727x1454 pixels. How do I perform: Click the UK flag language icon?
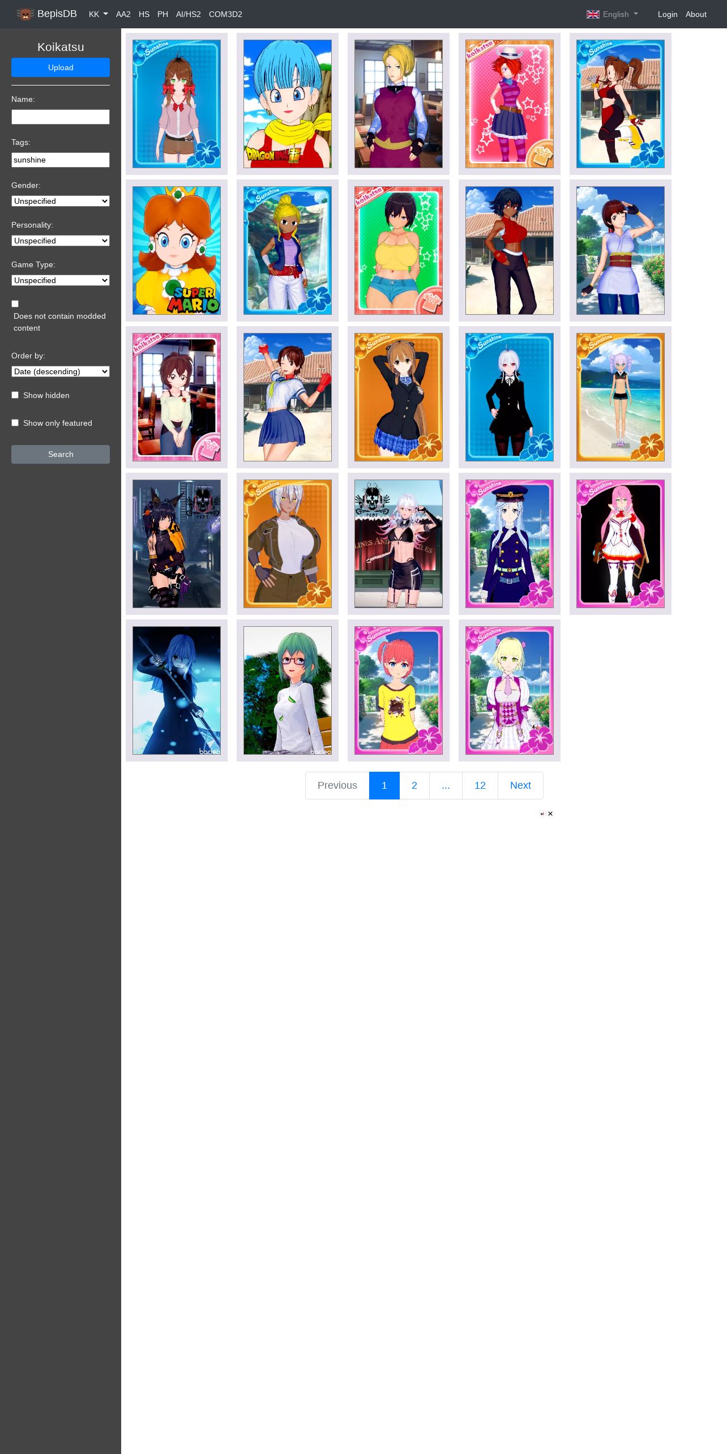[593, 14]
